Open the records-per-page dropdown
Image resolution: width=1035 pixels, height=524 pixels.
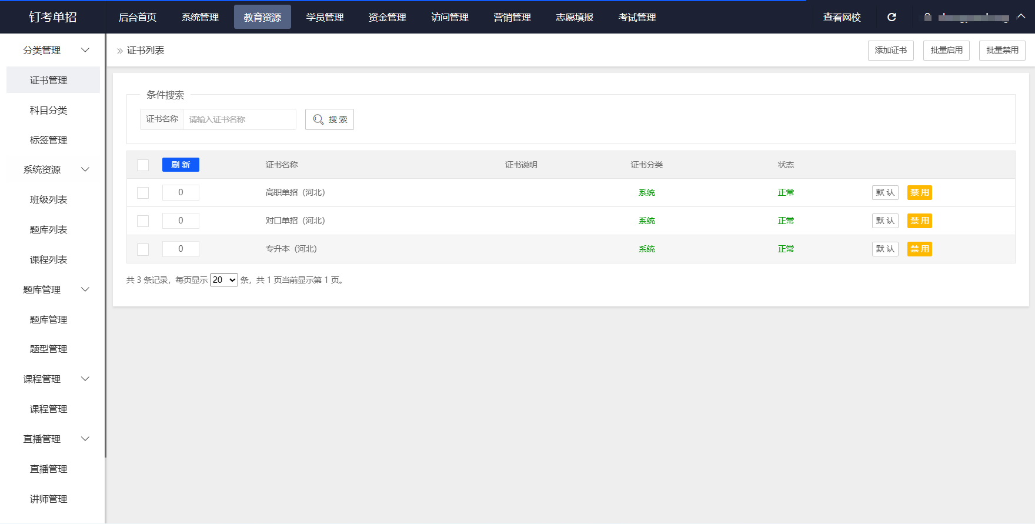coord(224,280)
